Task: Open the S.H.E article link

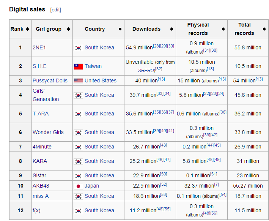Action: coord(39,66)
